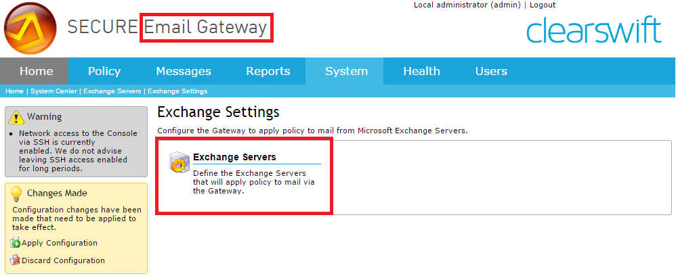Discard Configuration changes
Screen dimensions: 676x276
point(64,260)
